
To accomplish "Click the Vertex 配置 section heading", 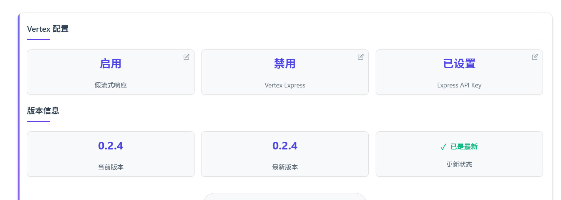I will pyautogui.click(x=48, y=29).
